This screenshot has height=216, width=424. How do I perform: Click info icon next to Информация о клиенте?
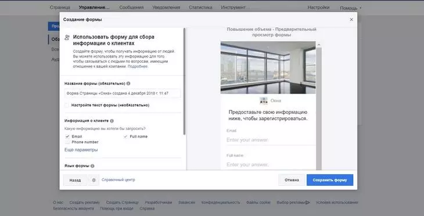pyautogui.click(x=112, y=121)
